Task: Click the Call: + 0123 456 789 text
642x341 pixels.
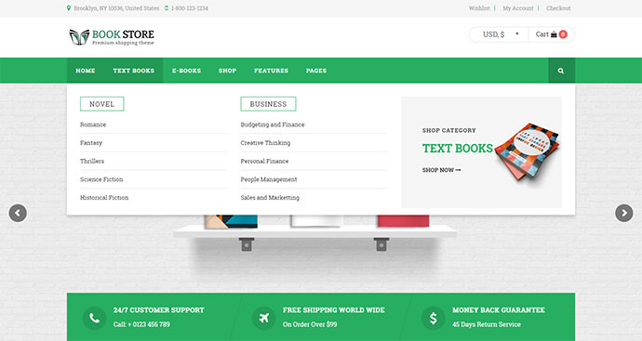Action: tap(141, 324)
